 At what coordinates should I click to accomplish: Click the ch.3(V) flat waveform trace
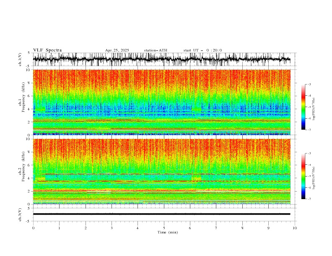click(x=161, y=214)
